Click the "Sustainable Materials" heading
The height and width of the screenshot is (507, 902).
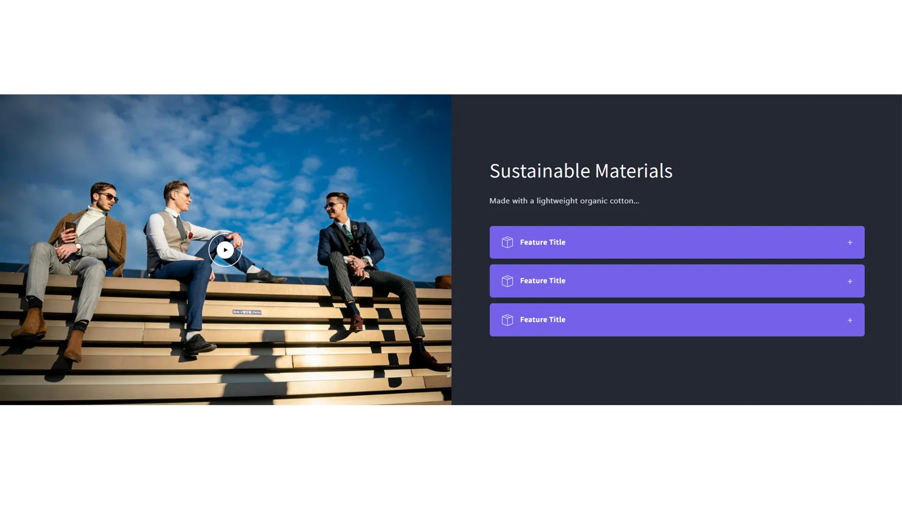[x=581, y=171]
